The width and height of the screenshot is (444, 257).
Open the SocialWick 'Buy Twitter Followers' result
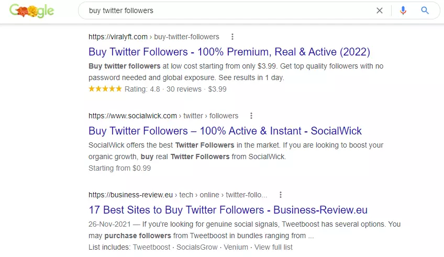point(225,131)
